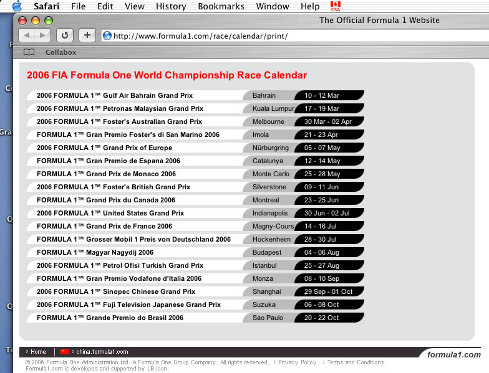Viewport: 489px width, 373px height.
Task: Open the Terms and Conditions link
Action: tap(357, 362)
